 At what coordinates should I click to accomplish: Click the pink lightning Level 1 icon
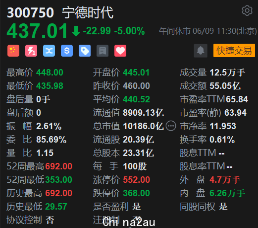31,51
